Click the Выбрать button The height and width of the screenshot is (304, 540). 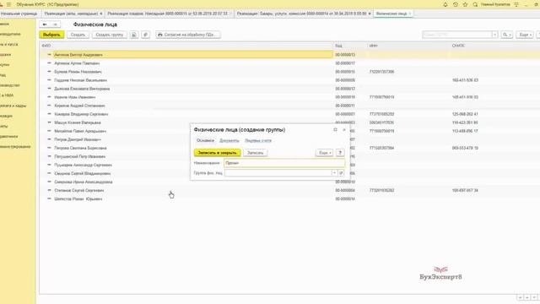(51, 35)
